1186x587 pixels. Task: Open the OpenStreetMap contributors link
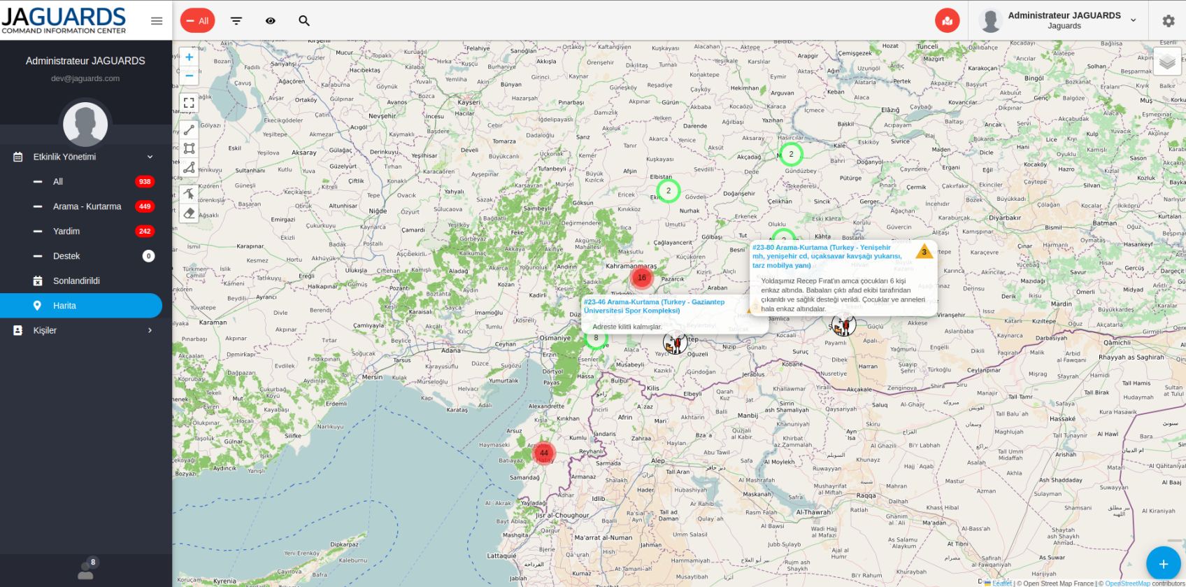1128,583
